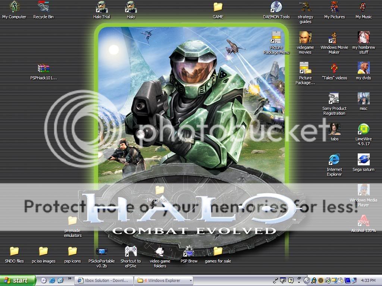The width and height of the screenshot is (382, 286).
Task: Select the Shortcut to ePSXe icon
Action: click(x=131, y=251)
